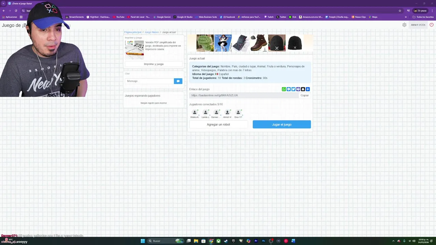436x245 pixels.
Task: Click the red power logout icon
Action: pos(432,25)
